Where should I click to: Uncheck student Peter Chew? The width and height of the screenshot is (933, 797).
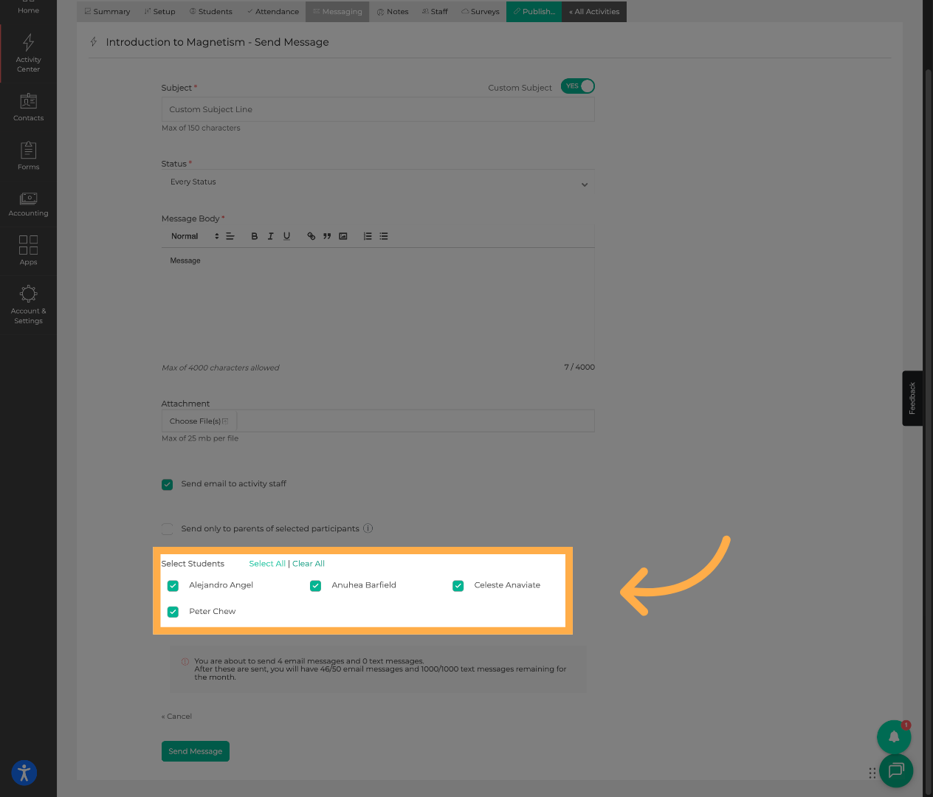[x=172, y=611]
